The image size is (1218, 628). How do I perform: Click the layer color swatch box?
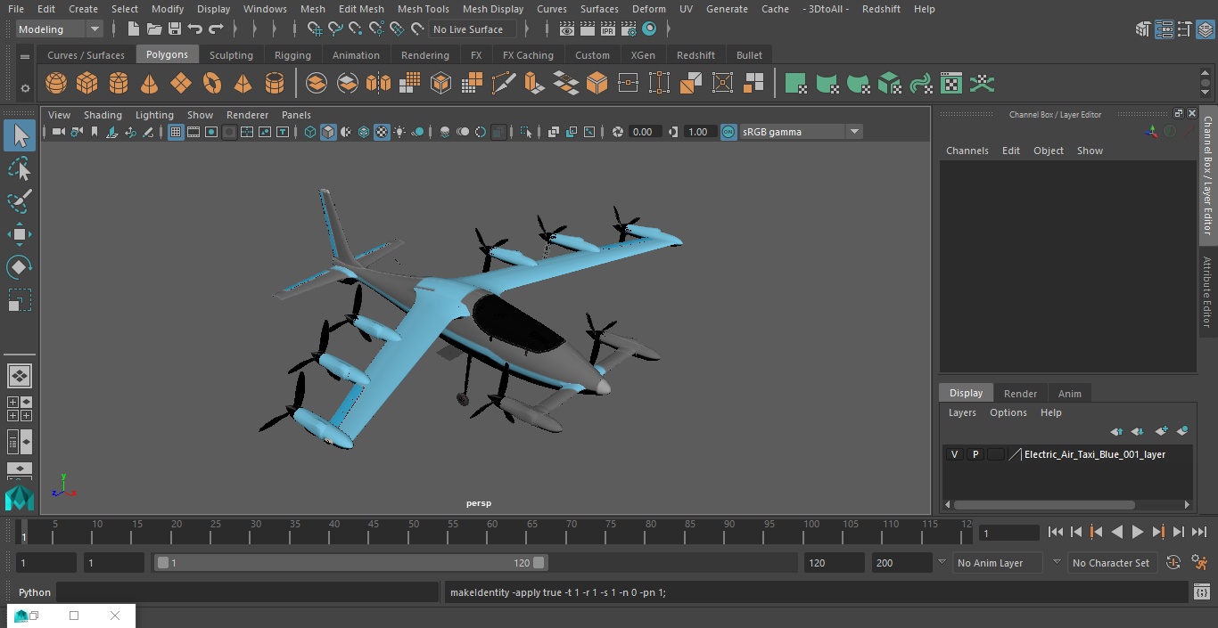(996, 454)
